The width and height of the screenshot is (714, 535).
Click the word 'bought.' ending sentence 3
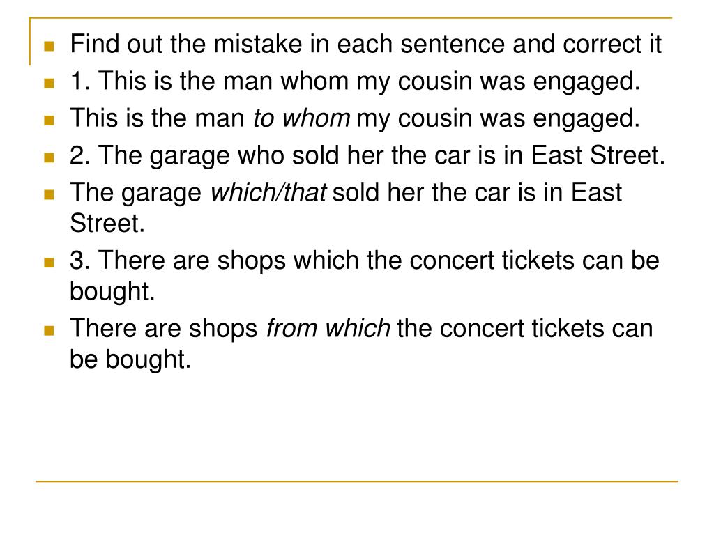pos(112,292)
